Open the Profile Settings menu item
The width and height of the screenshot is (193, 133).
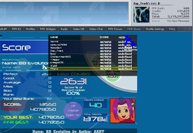[155, 29]
